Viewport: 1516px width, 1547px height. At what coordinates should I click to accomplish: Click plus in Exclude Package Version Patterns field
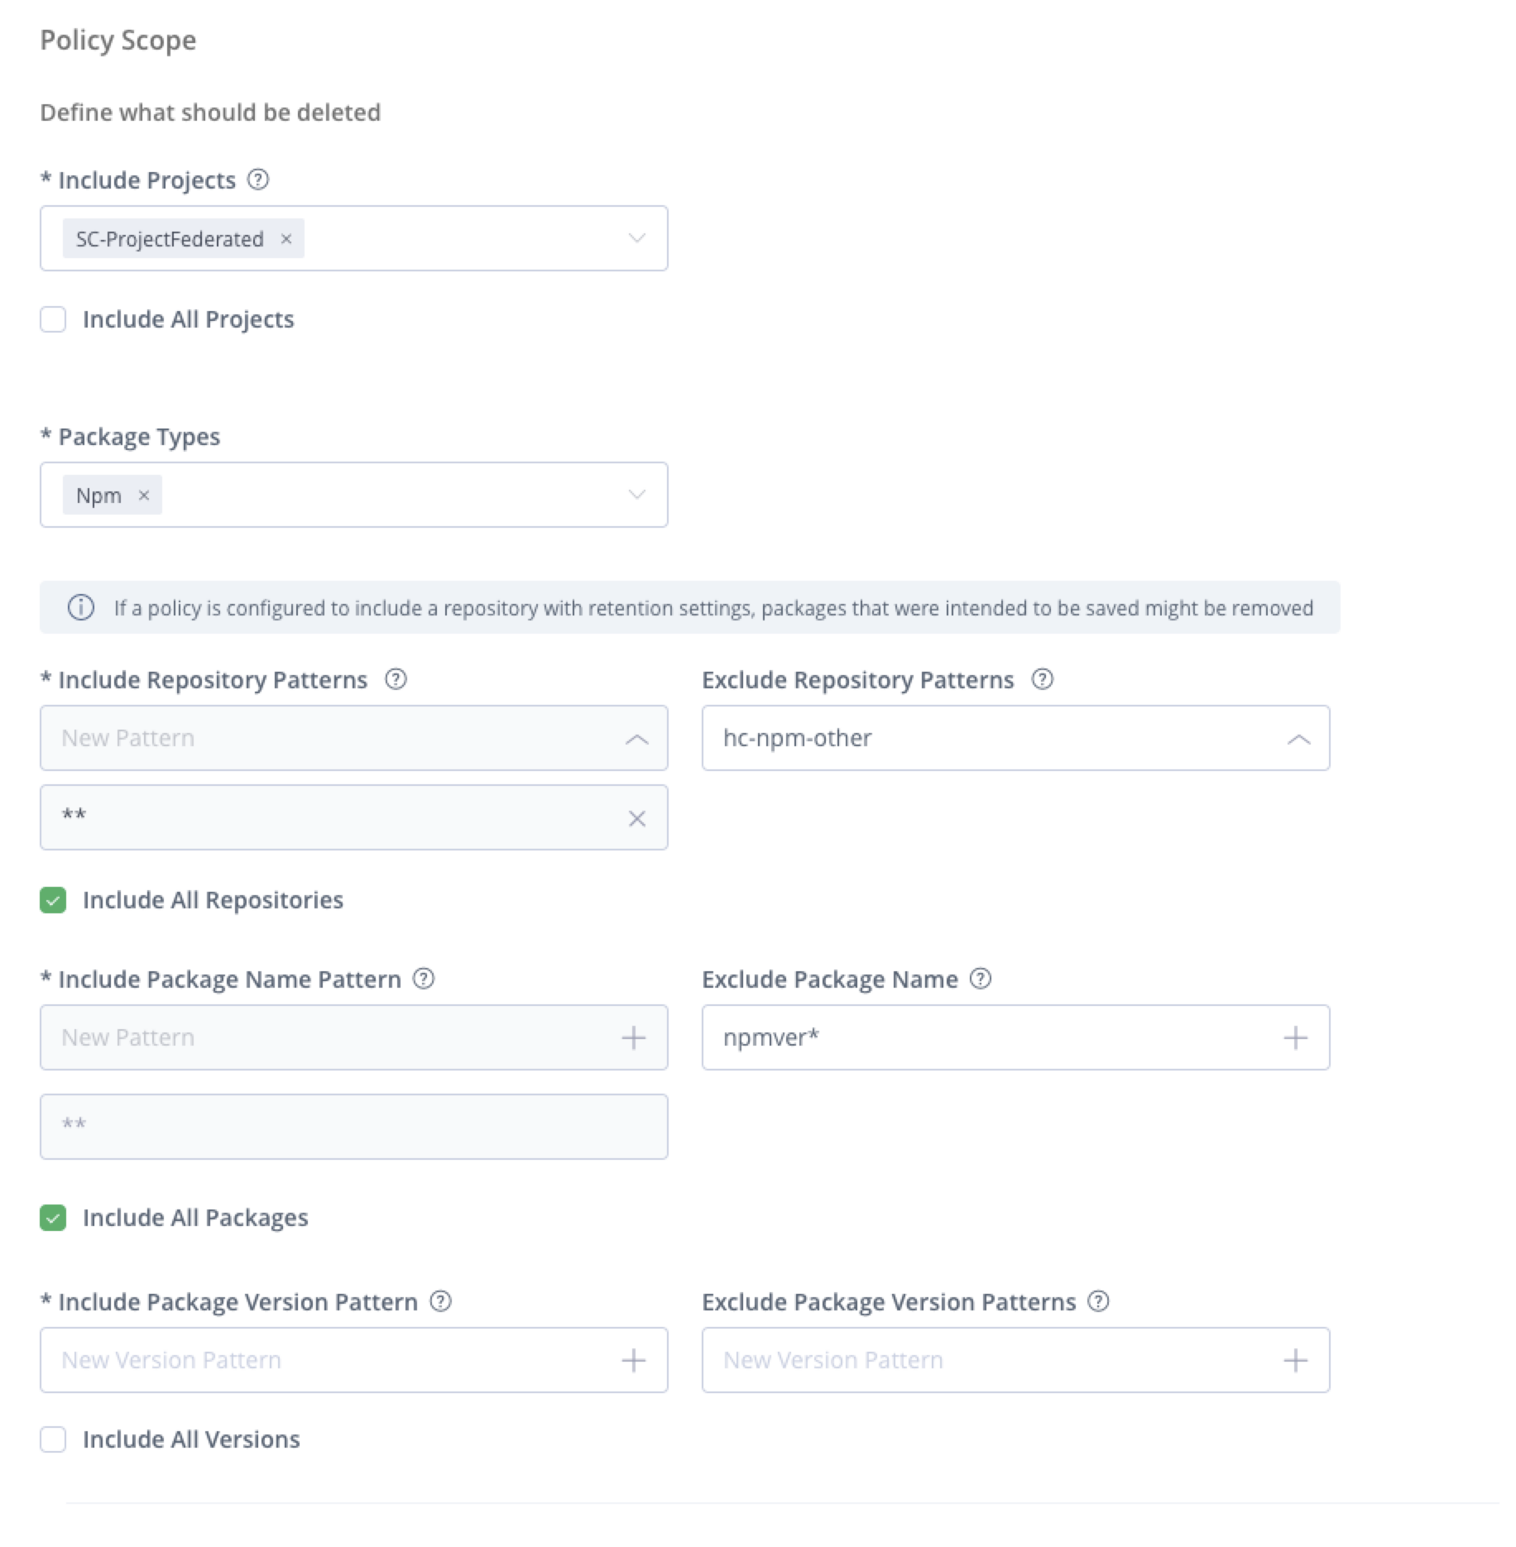pyautogui.click(x=1295, y=1360)
